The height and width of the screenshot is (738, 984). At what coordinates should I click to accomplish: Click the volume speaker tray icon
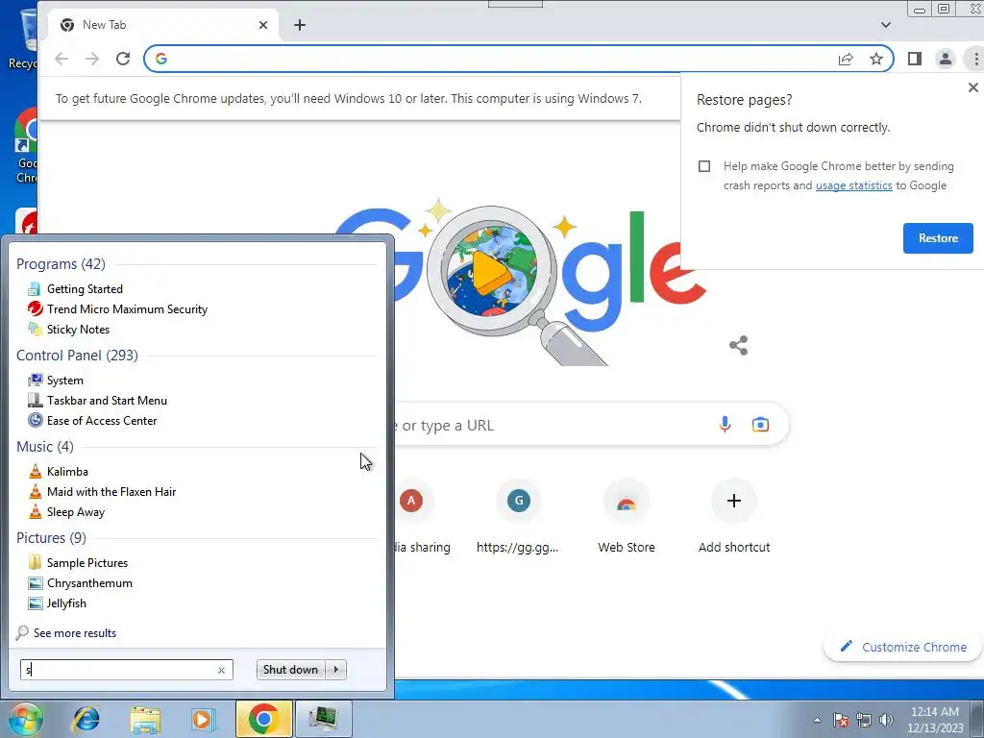(x=886, y=720)
